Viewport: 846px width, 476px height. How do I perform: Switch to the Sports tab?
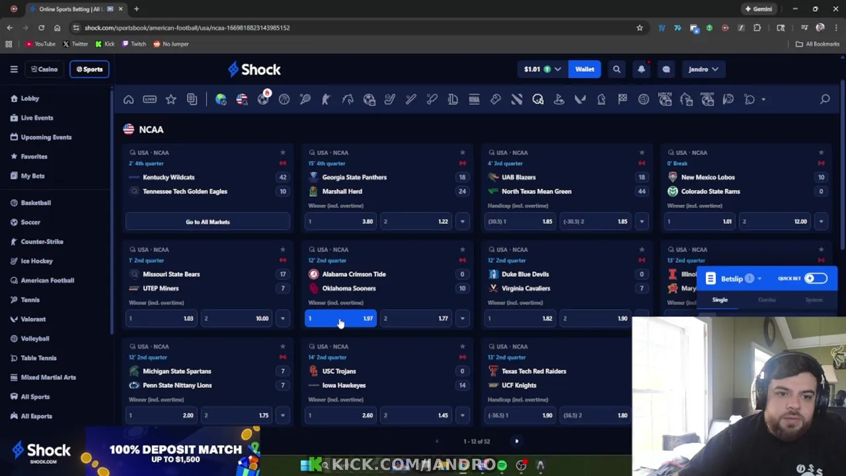pyautogui.click(x=89, y=69)
